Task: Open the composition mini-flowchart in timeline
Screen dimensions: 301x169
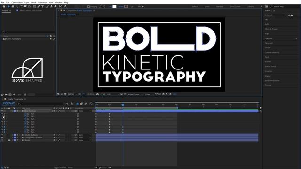Action: (x=67, y=104)
